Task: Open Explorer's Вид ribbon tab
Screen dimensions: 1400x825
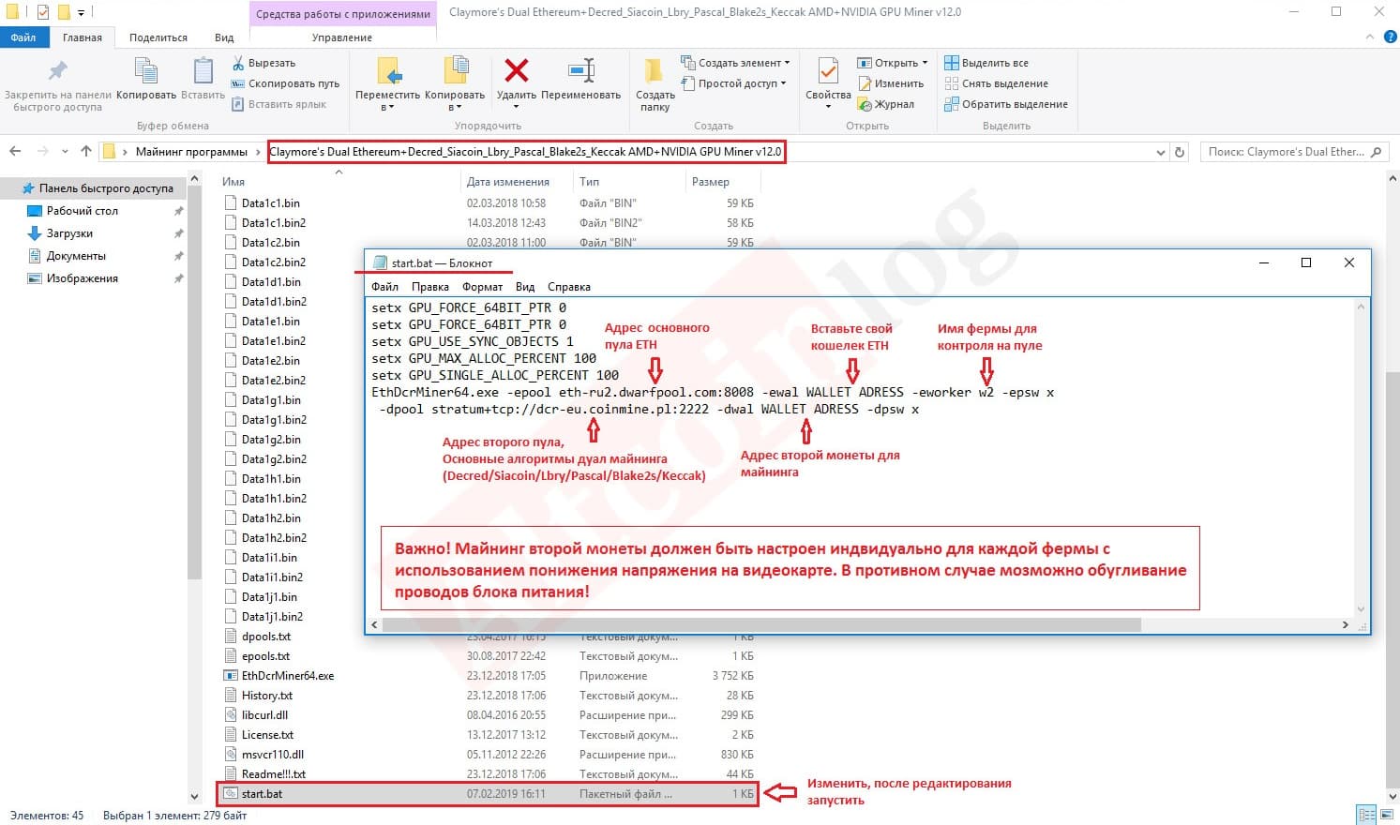Action: click(224, 37)
